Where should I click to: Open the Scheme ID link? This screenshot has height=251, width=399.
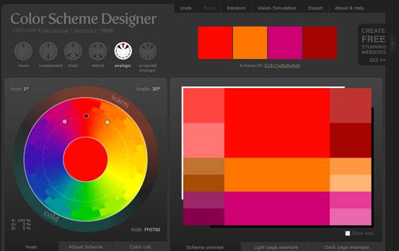(x=282, y=65)
